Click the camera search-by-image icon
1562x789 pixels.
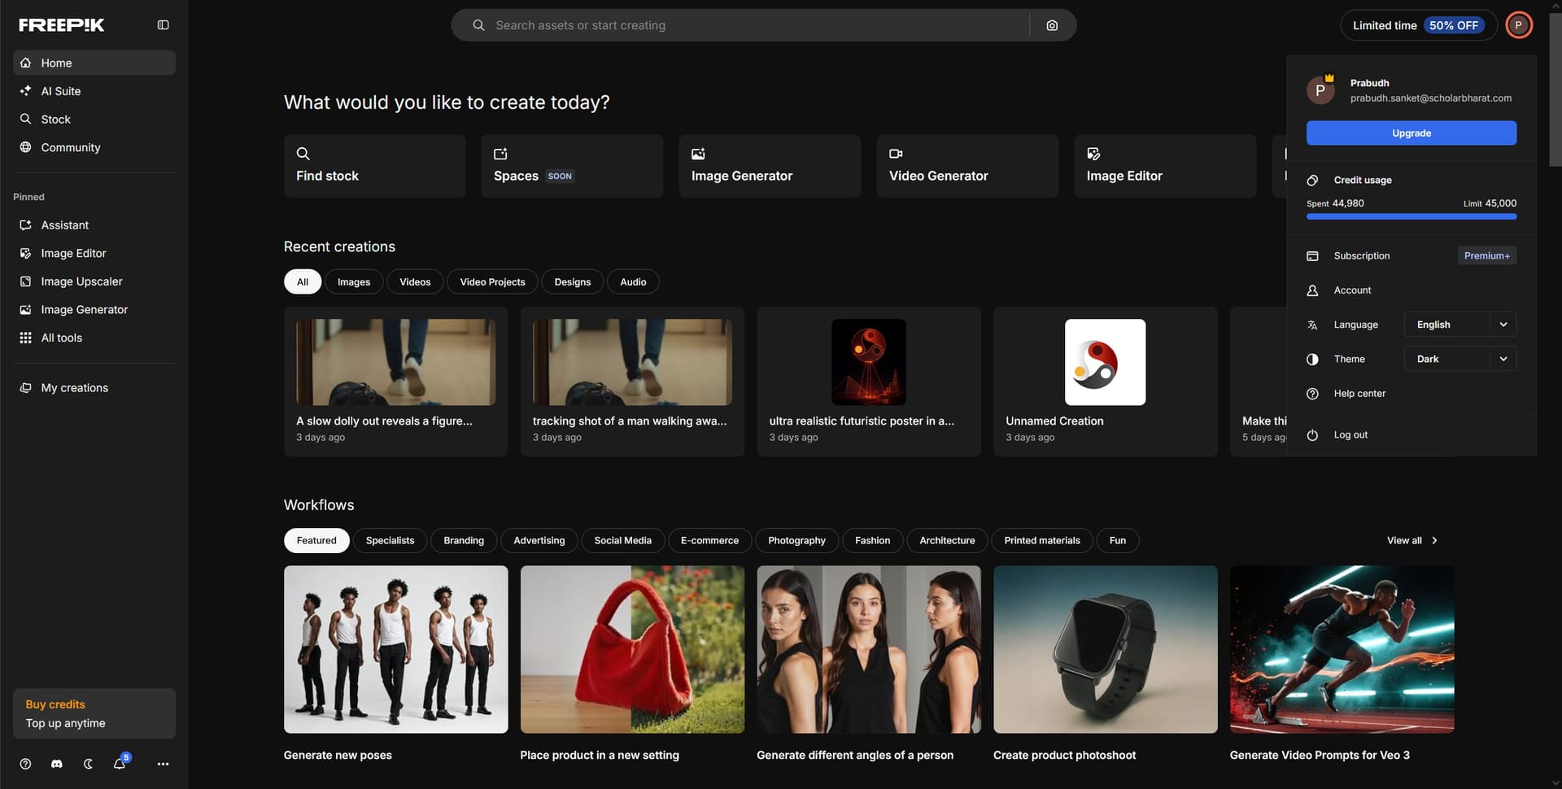(x=1052, y=25)
